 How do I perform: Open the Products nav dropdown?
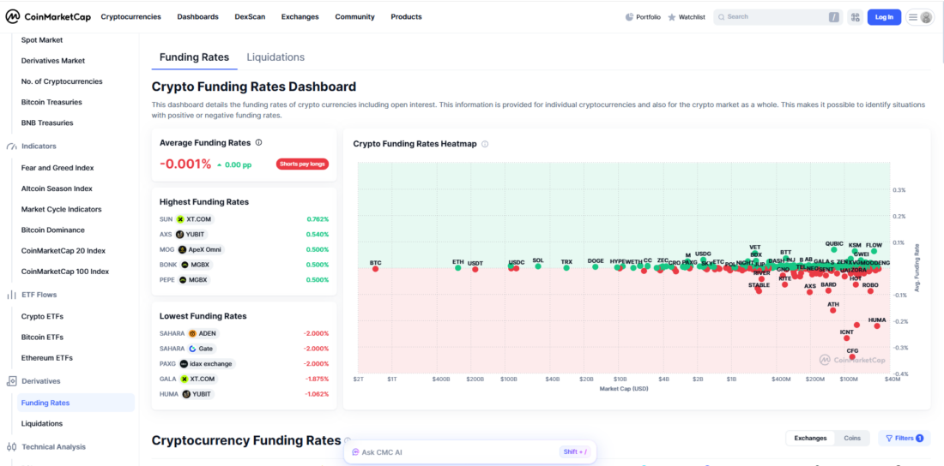pyautogui.click(x=407, y=17)
